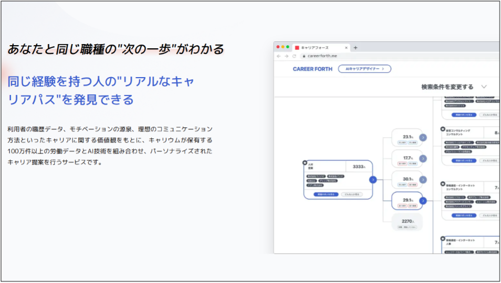
Task: Click the arrow on the 29.1% node
Action: tap(423, 201)
